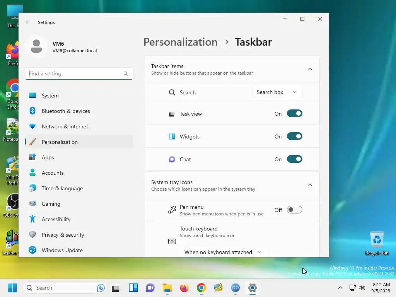Turn off the Chat toggle
The width and height of the screenshot is (396, 297).
pyautogui.click(x=294, y=159)
